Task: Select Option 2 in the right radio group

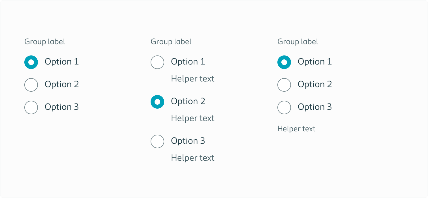Action: tap(284, 85)
